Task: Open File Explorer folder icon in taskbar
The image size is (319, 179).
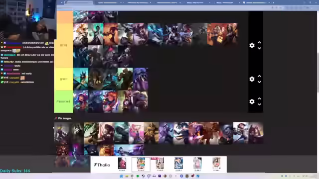Action: pos(127,176)
